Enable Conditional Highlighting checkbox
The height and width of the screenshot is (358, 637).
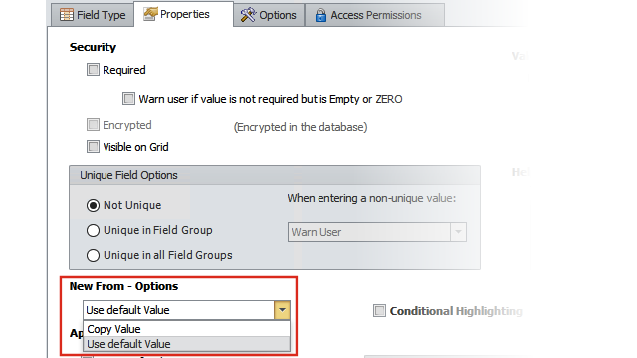tap(379, 311)
